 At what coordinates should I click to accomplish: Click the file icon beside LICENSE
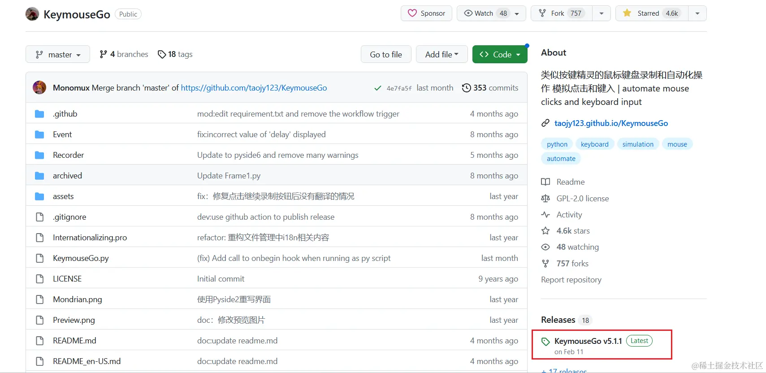point(39,279)
